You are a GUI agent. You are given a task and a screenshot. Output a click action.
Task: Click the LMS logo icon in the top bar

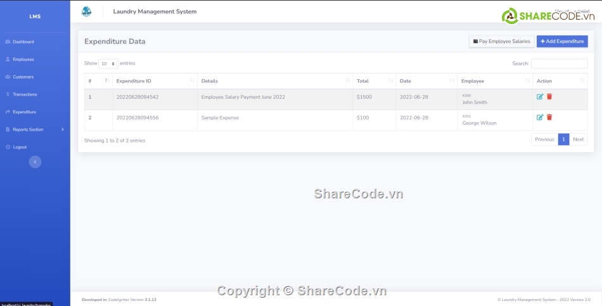[86, 11]
